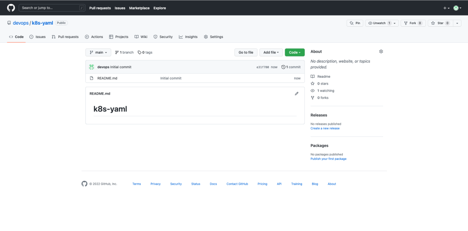The height and width of the screenshot is (231, 468).
Task: Open the Actions tab
Action: point(94,37)
